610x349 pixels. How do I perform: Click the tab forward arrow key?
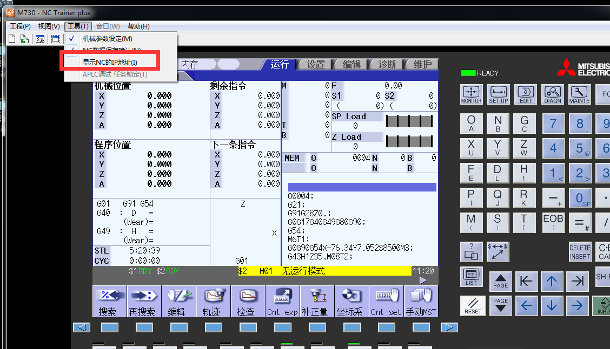(578, 281)
